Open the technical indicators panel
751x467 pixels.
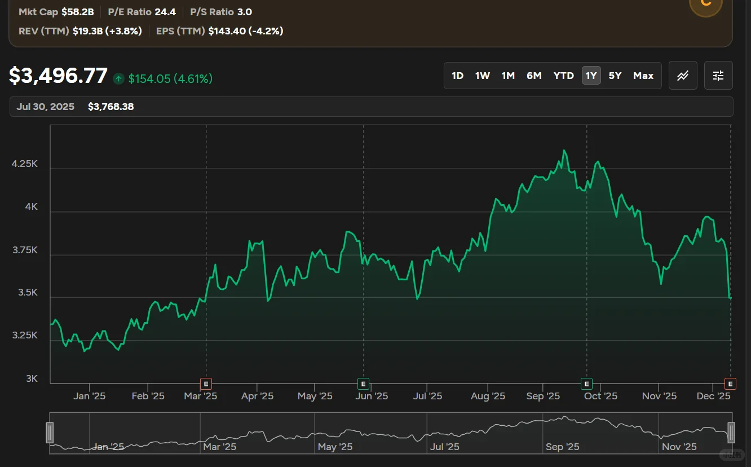click(683, 75)
